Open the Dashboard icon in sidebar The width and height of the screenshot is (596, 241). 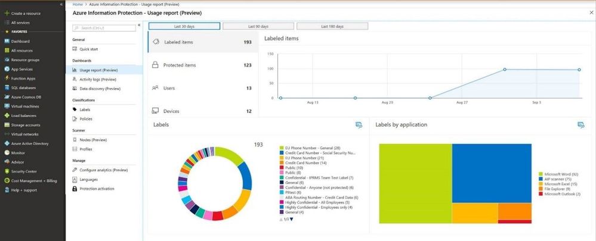click(x=7, y=41)
